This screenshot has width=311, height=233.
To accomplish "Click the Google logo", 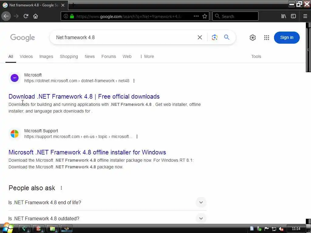I will pyautogui.click(x=22, y=37).
